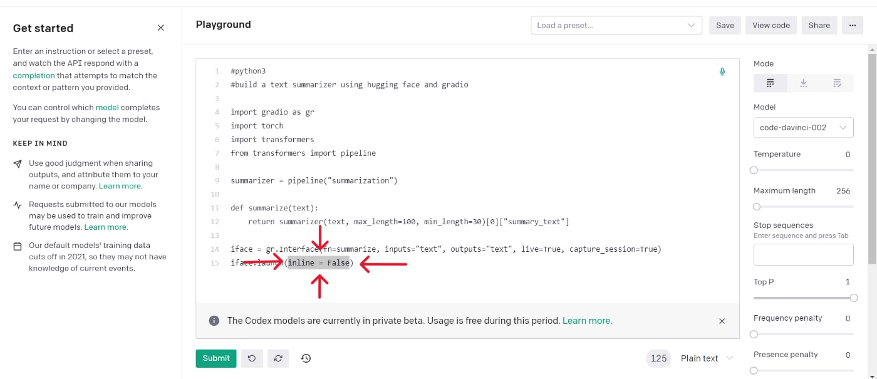Adjust the Presence penalty slider

click(x=803, y=371)
